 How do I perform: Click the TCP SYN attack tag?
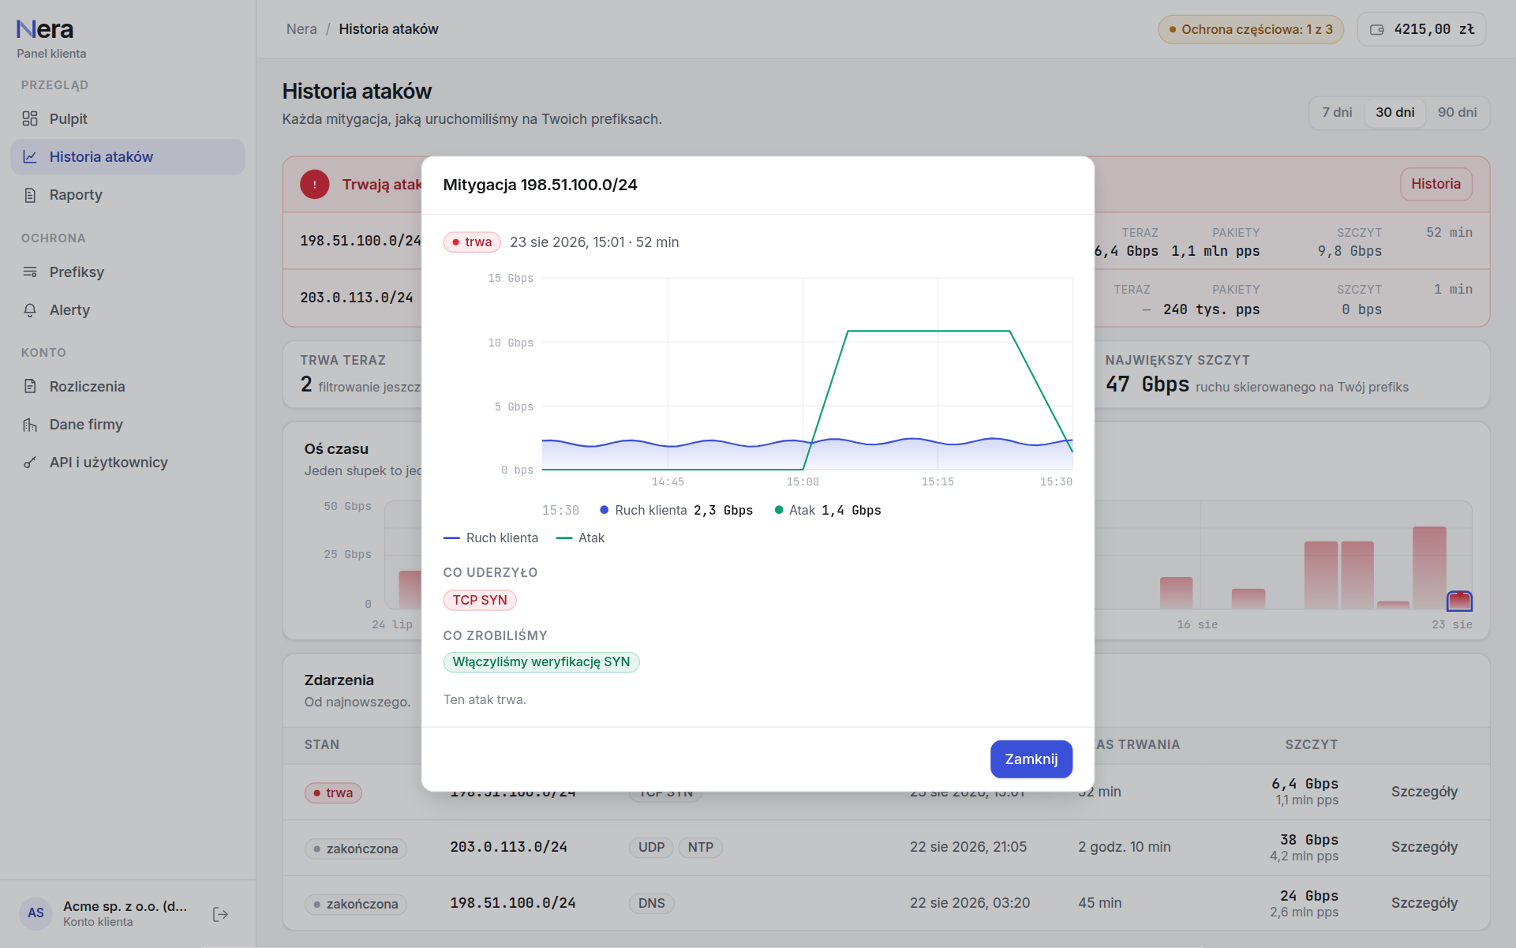pyautogui.click(x=480, y=601)
